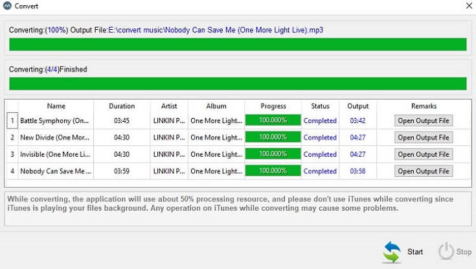The image size is (476, 269).
Task: Click output time "04:27" of Invisible
Action: click(x=357, y=154)
